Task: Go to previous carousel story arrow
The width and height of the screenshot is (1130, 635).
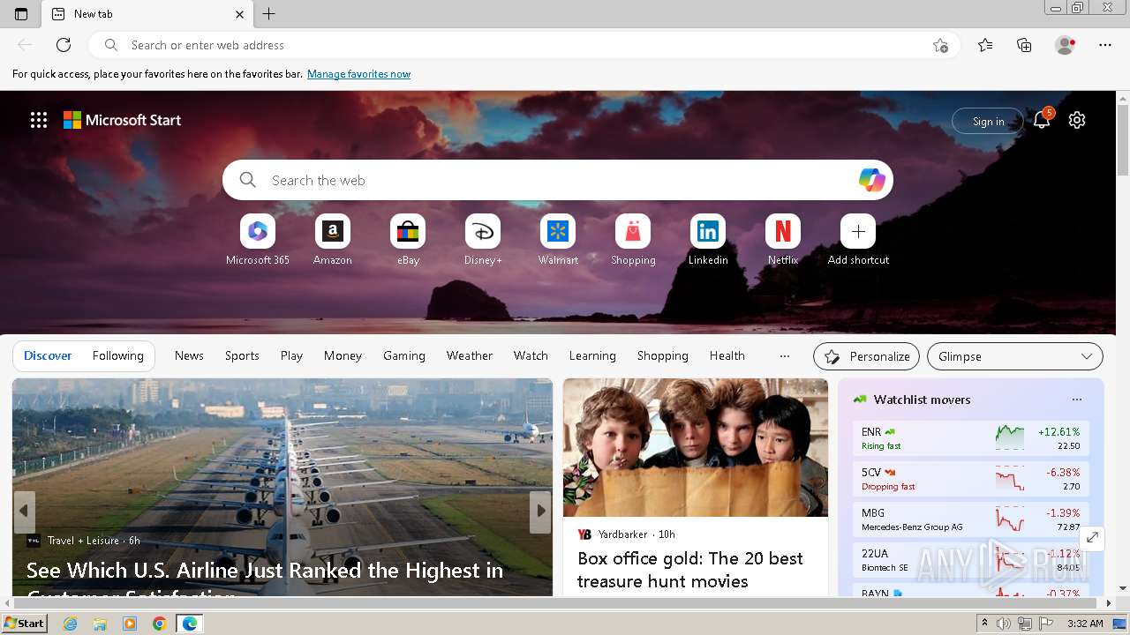Action: 24,511
